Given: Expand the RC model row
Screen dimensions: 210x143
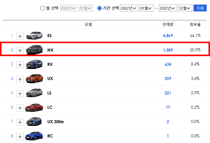Looking at the screenshot, I should click(20, 137).
